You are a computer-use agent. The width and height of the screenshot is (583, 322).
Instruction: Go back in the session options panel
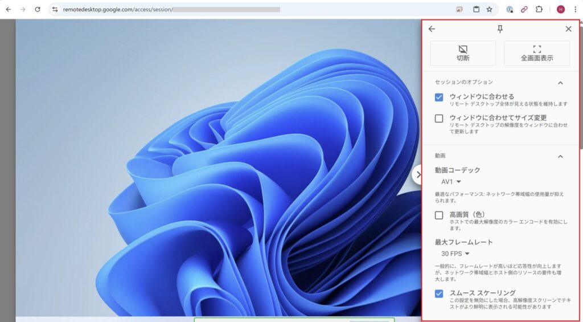[432, 28]
